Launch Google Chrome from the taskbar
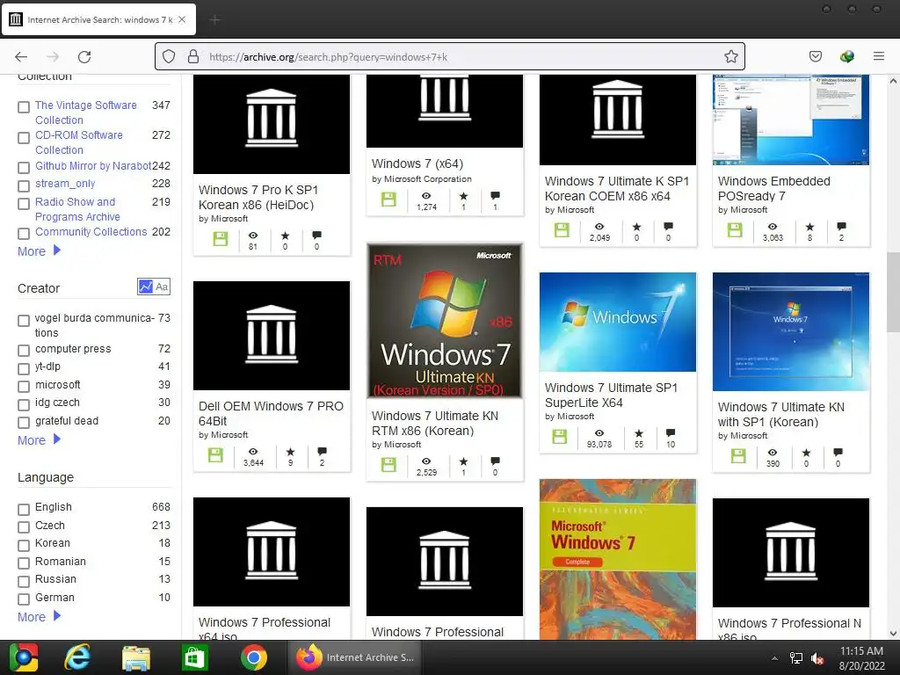900x675 pixels. pyautogui.click(x=254, y=657)
